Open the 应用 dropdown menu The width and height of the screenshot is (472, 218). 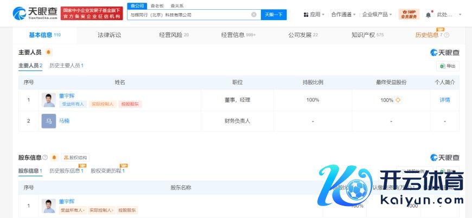tap(314, 15)
